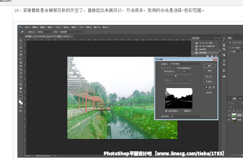
Task: Collapse the History panel double arrows
Action: click(216, 38)
